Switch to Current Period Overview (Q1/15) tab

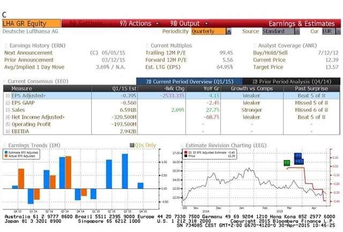tap(184, 81)
